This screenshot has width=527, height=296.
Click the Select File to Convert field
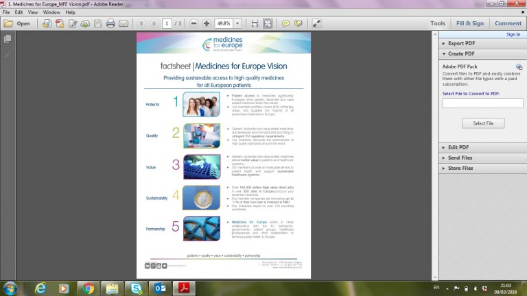coord(482,103)
